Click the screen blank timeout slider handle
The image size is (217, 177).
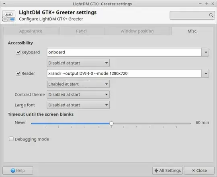pyautogui.click(x=111, y=123)
